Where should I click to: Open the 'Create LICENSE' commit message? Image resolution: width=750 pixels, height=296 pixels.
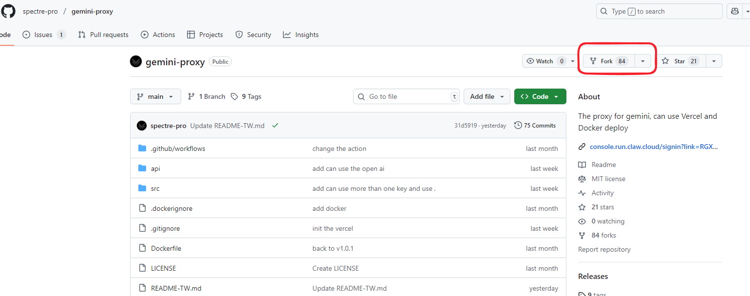click(336, 268)
